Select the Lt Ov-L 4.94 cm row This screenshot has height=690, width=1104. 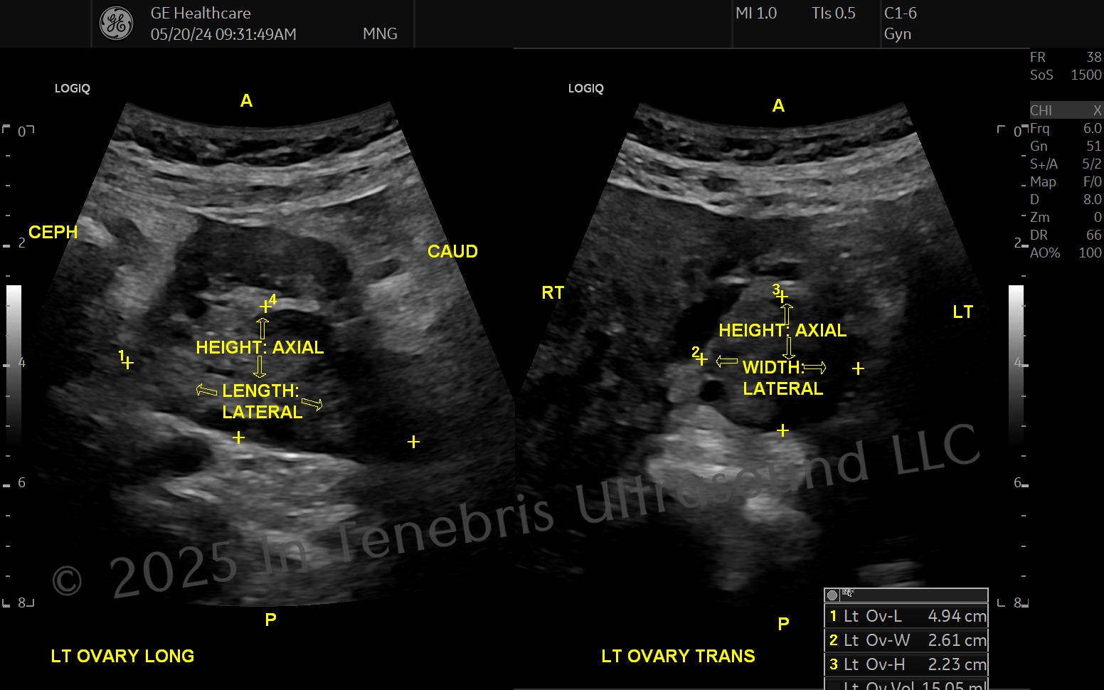point(906,616)
